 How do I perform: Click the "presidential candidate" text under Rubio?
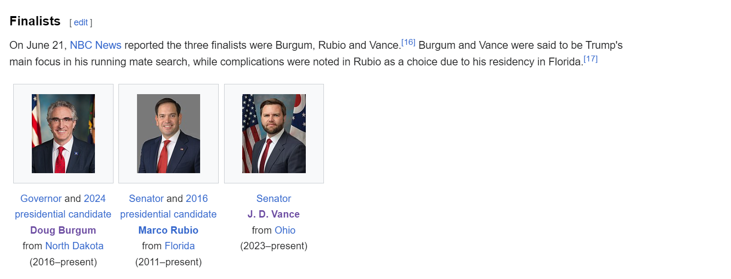[x=168, y=214]
